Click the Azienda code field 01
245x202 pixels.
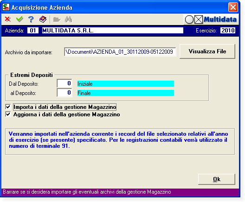tap(33, 31)
